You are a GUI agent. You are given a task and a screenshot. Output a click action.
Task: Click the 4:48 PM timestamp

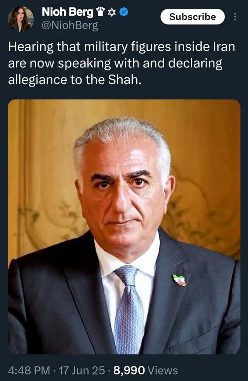pos(29,371)
